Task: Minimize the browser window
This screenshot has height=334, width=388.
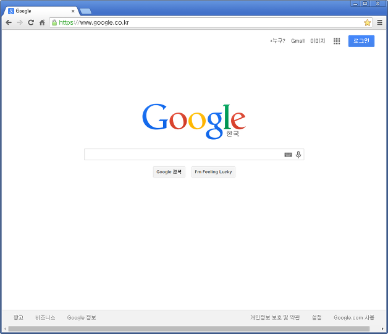Action: (355, 4)
